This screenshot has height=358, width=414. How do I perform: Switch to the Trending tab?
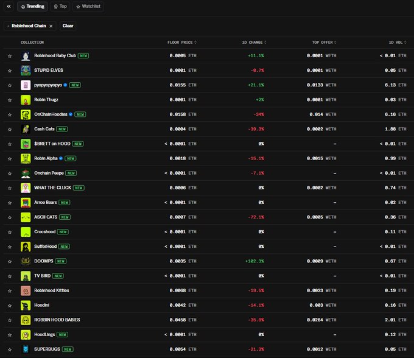click(32, 6)
